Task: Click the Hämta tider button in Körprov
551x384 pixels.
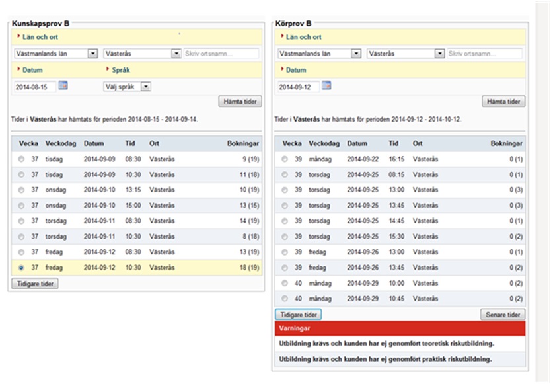Action: click(503, 102)
